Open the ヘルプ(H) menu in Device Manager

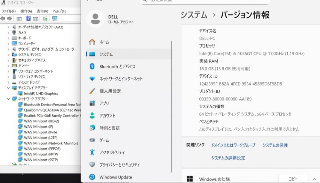tap(60, 11)
